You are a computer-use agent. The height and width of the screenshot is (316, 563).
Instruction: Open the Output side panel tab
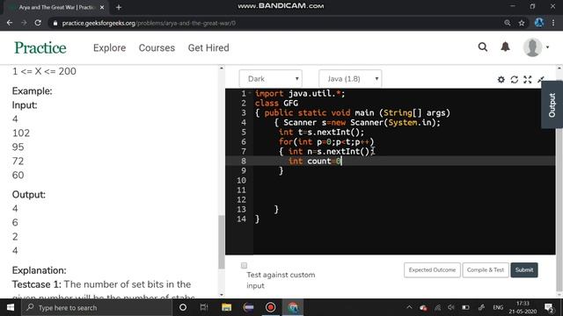pyautogui.click(x=552, y=104)
